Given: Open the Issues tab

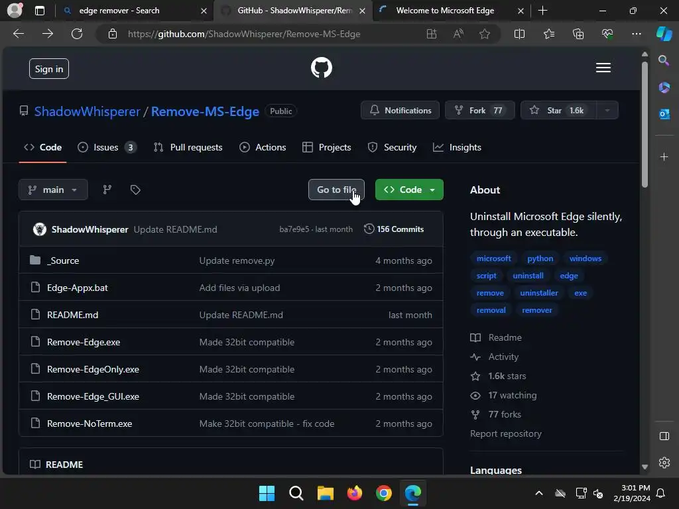Looking at the screenshot, I should (x=107, y=147).
